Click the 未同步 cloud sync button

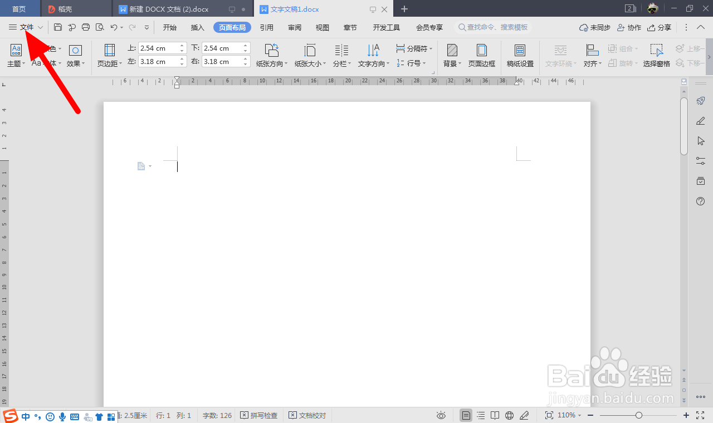pos(595,27)
